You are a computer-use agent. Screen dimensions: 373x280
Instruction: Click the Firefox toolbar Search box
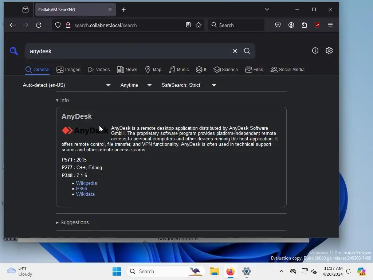click(x=236, y=25)
